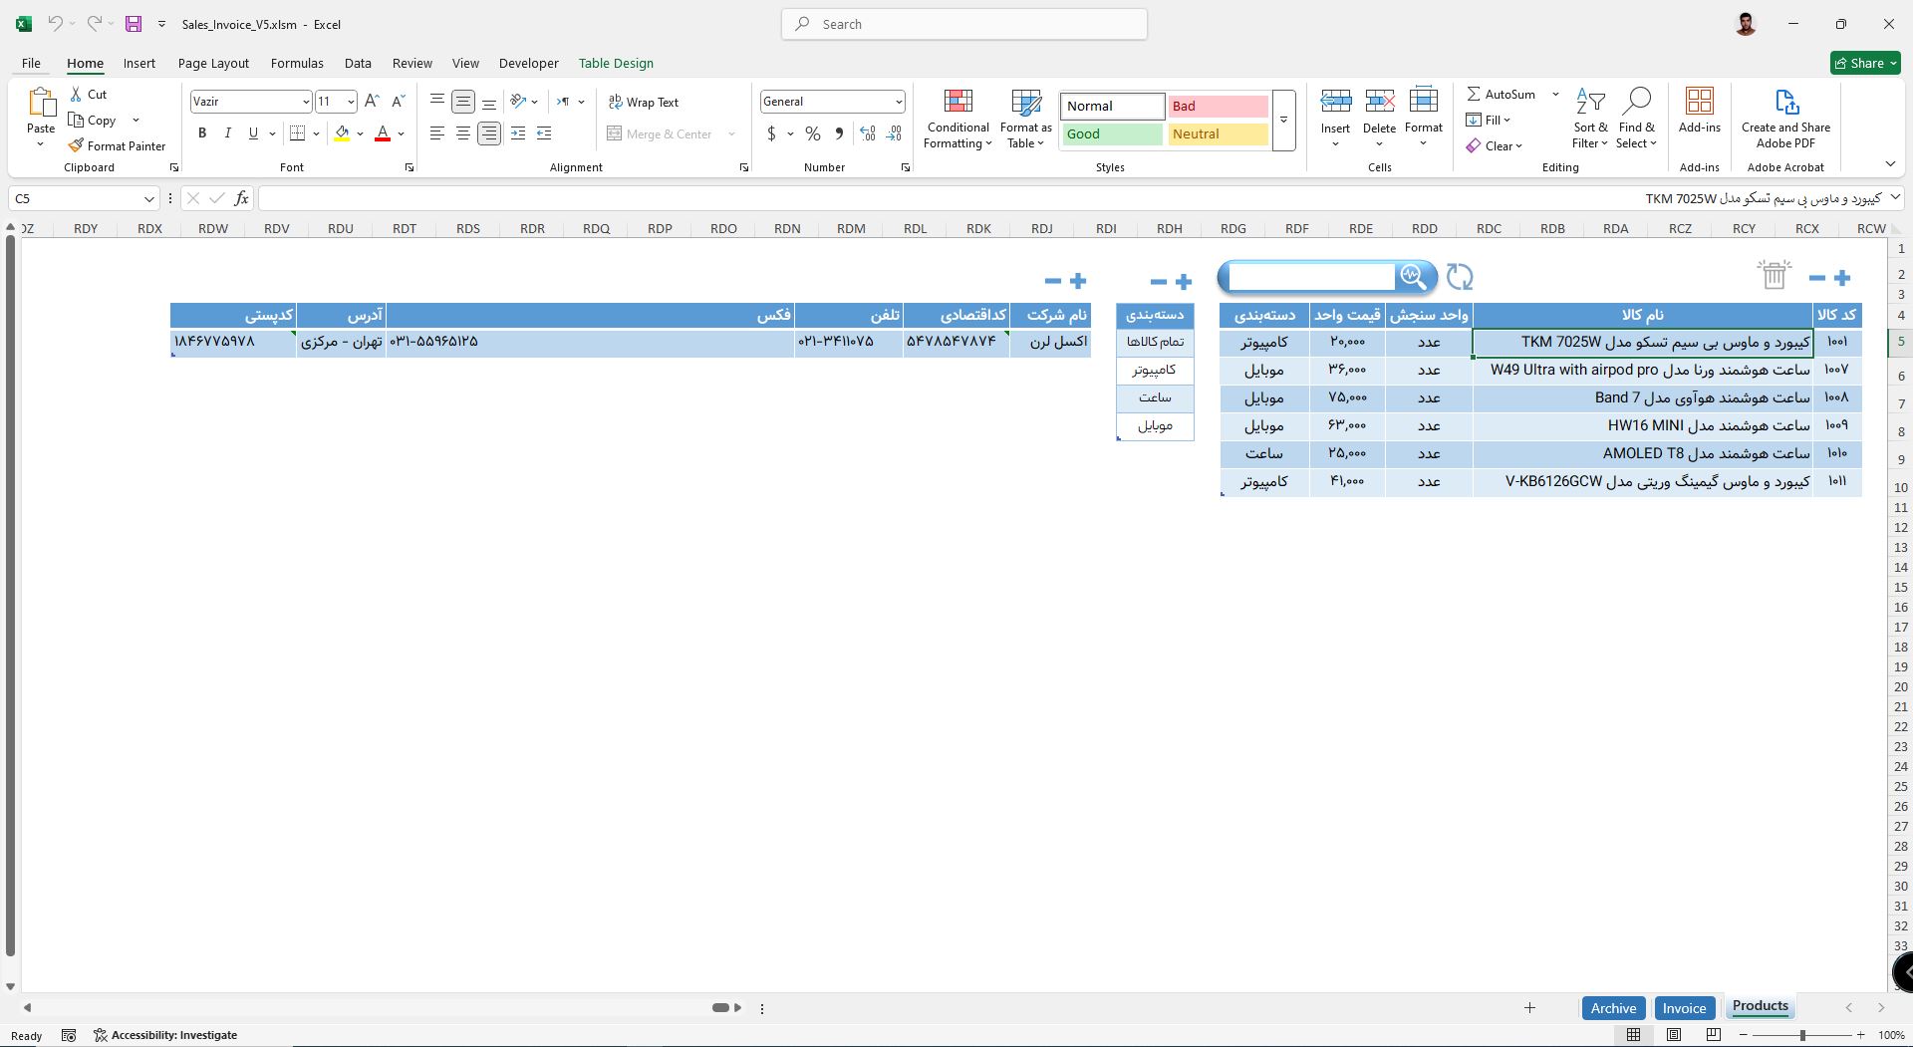
Task: Click Decrease Font Size icon
Action: (398, 102)
